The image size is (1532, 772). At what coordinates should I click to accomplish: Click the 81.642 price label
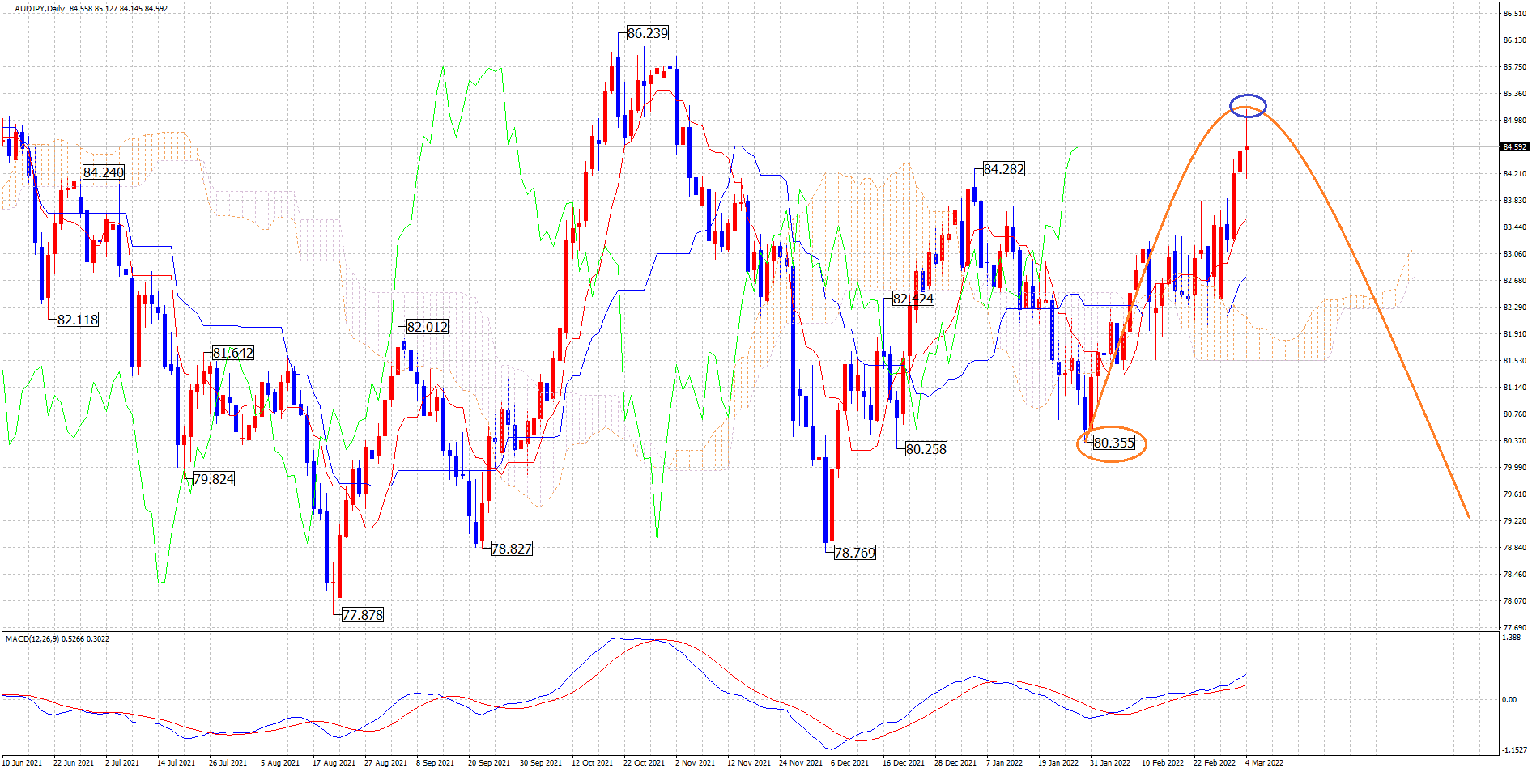click(233, 353)
